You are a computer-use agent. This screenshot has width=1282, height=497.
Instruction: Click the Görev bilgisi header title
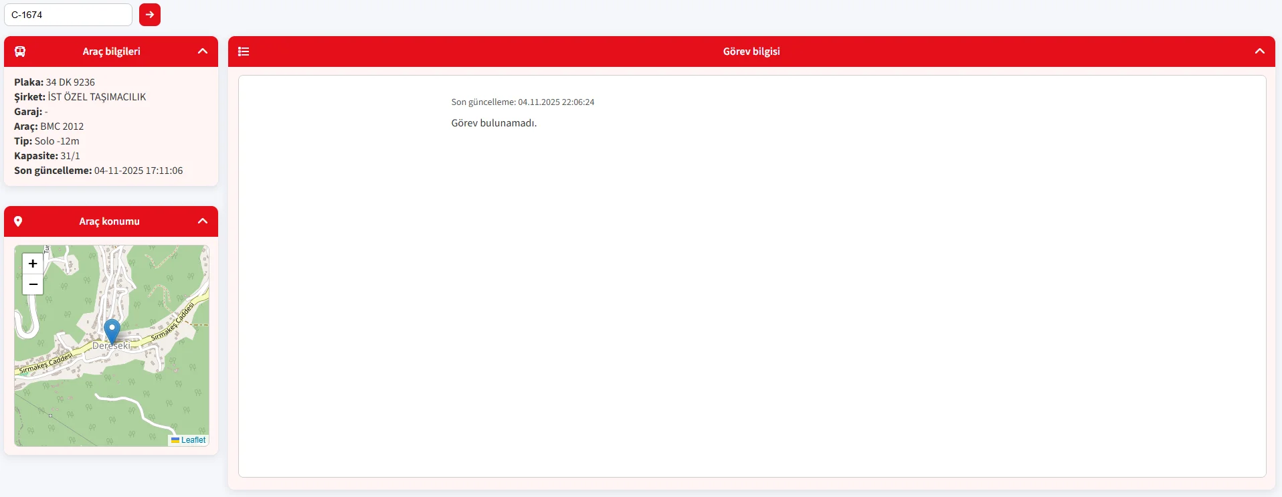(x=751, y=52)
